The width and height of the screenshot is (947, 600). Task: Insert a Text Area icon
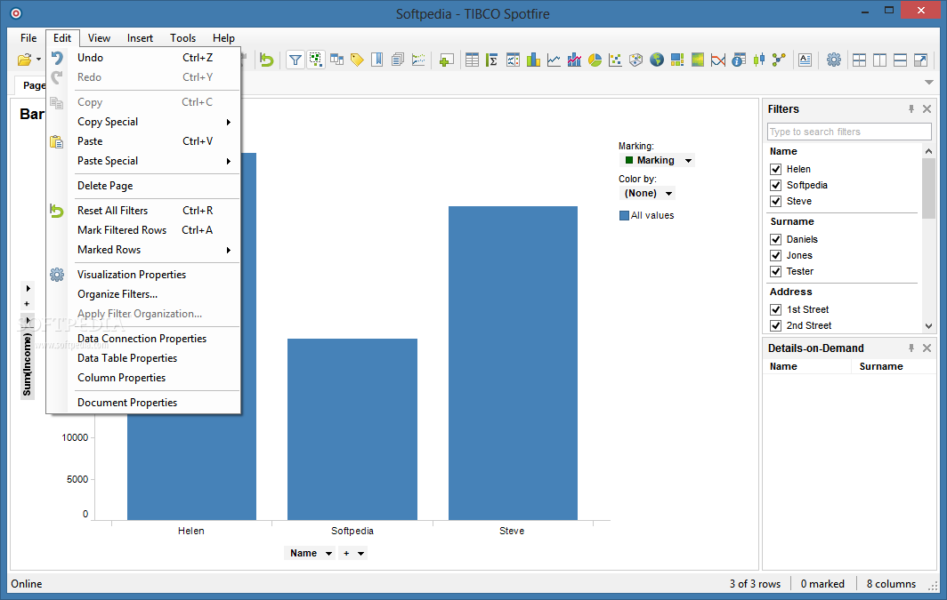[805, 60]
